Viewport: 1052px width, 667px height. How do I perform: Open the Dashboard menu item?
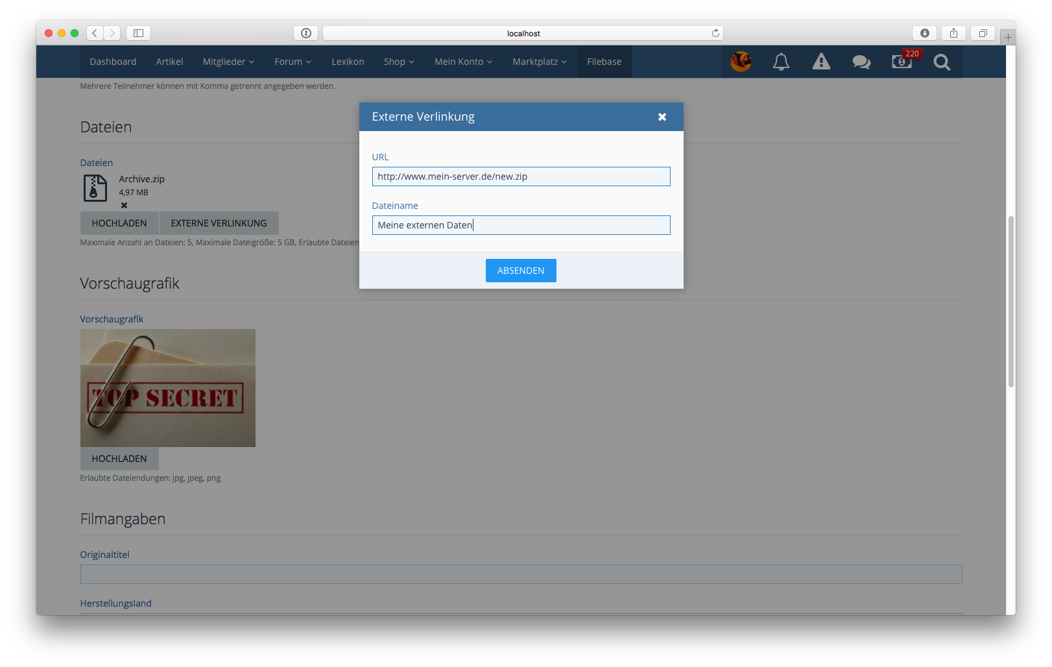pos(113,62)
